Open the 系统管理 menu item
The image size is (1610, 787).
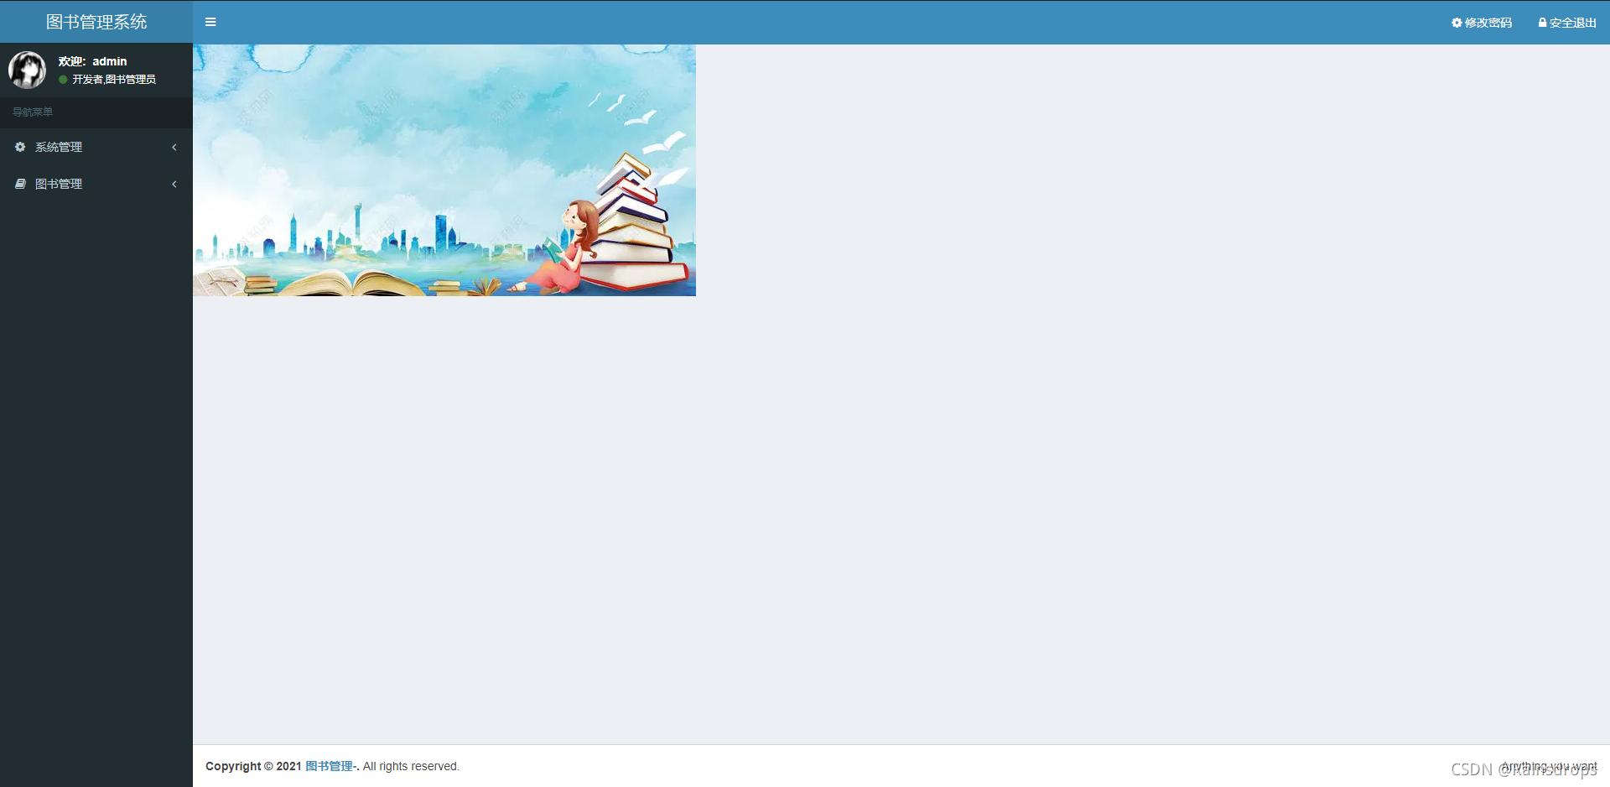pyautogui.click(x=96, y=147)
